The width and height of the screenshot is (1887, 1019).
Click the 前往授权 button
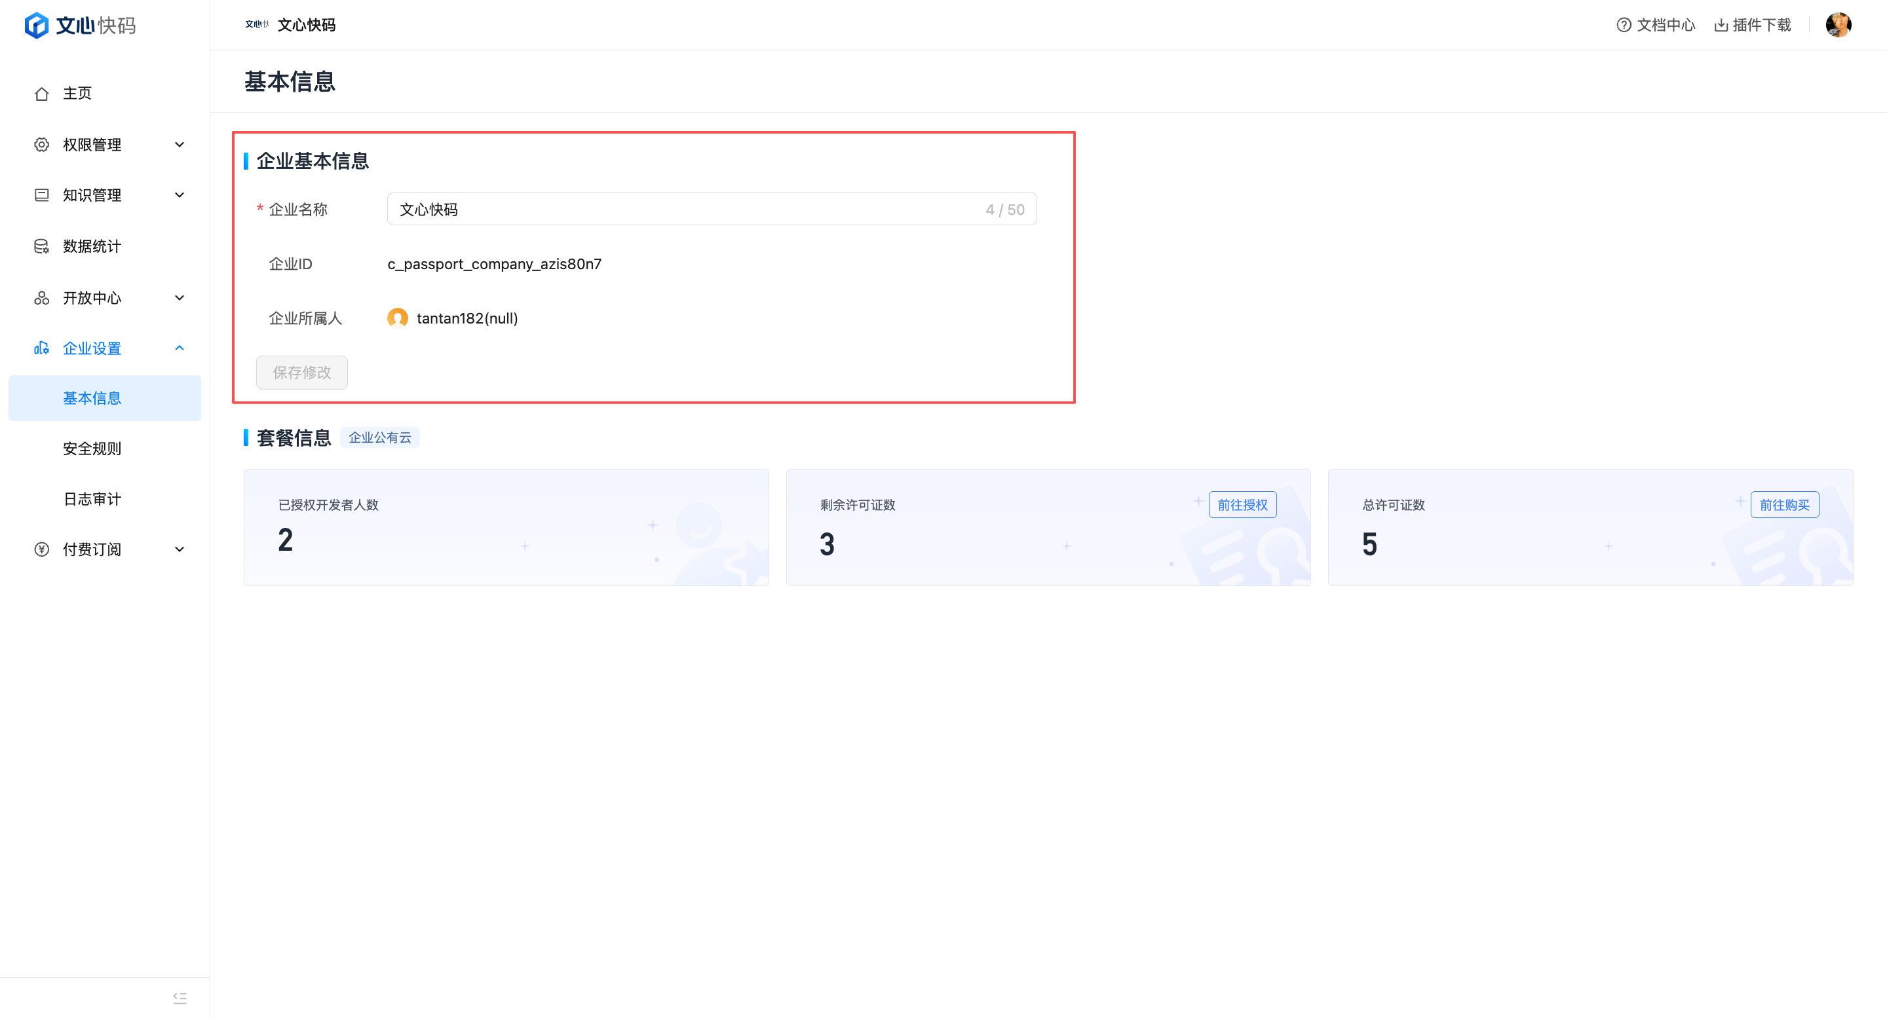tap(1242, 505)
